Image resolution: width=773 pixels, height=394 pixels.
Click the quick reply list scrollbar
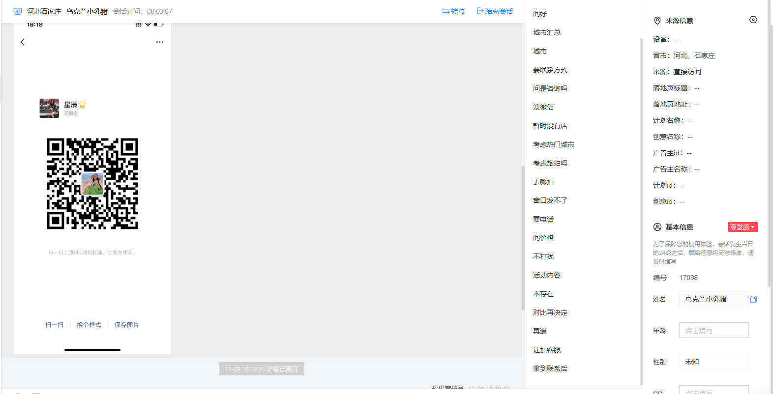[641, 211]
